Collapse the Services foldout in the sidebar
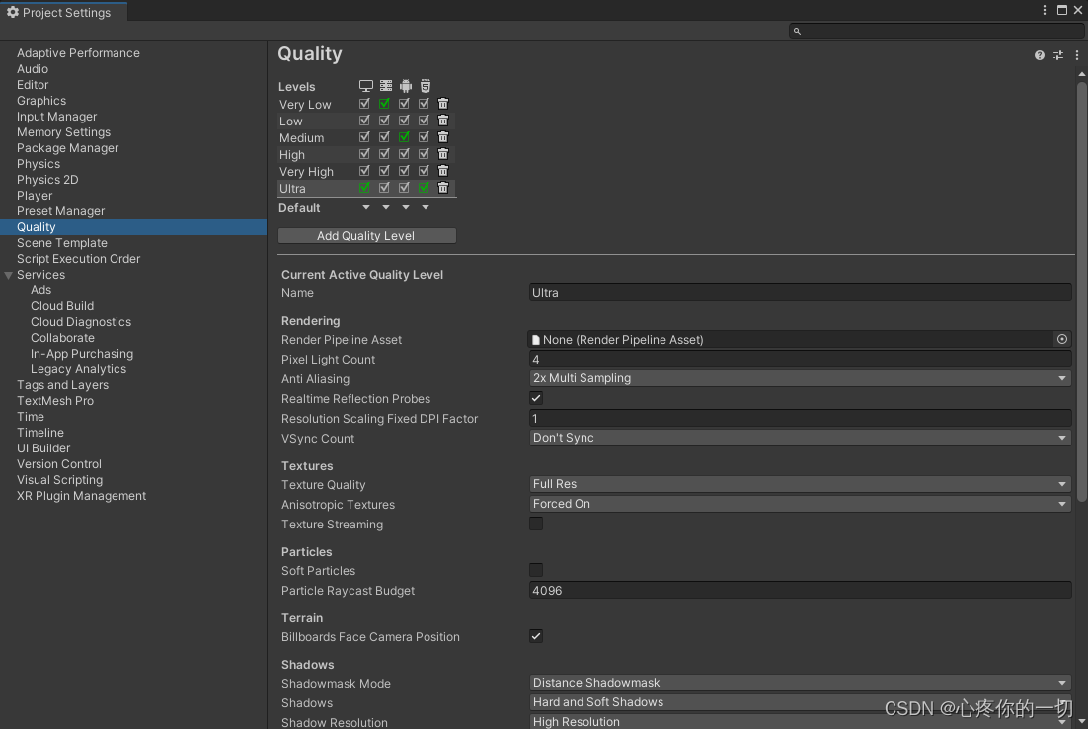This screenshot has width=1088, height=729. pos(9,275)
